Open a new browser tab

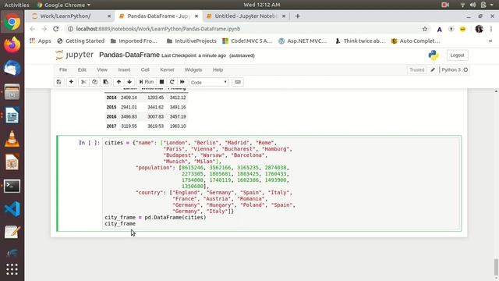click(x=297, y=16)
